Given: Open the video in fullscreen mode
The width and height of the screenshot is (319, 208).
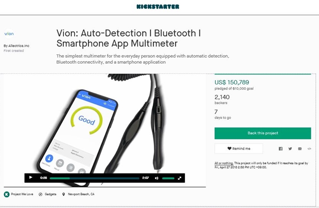Looking at the screenshot, I should click(x=180, y=178).
